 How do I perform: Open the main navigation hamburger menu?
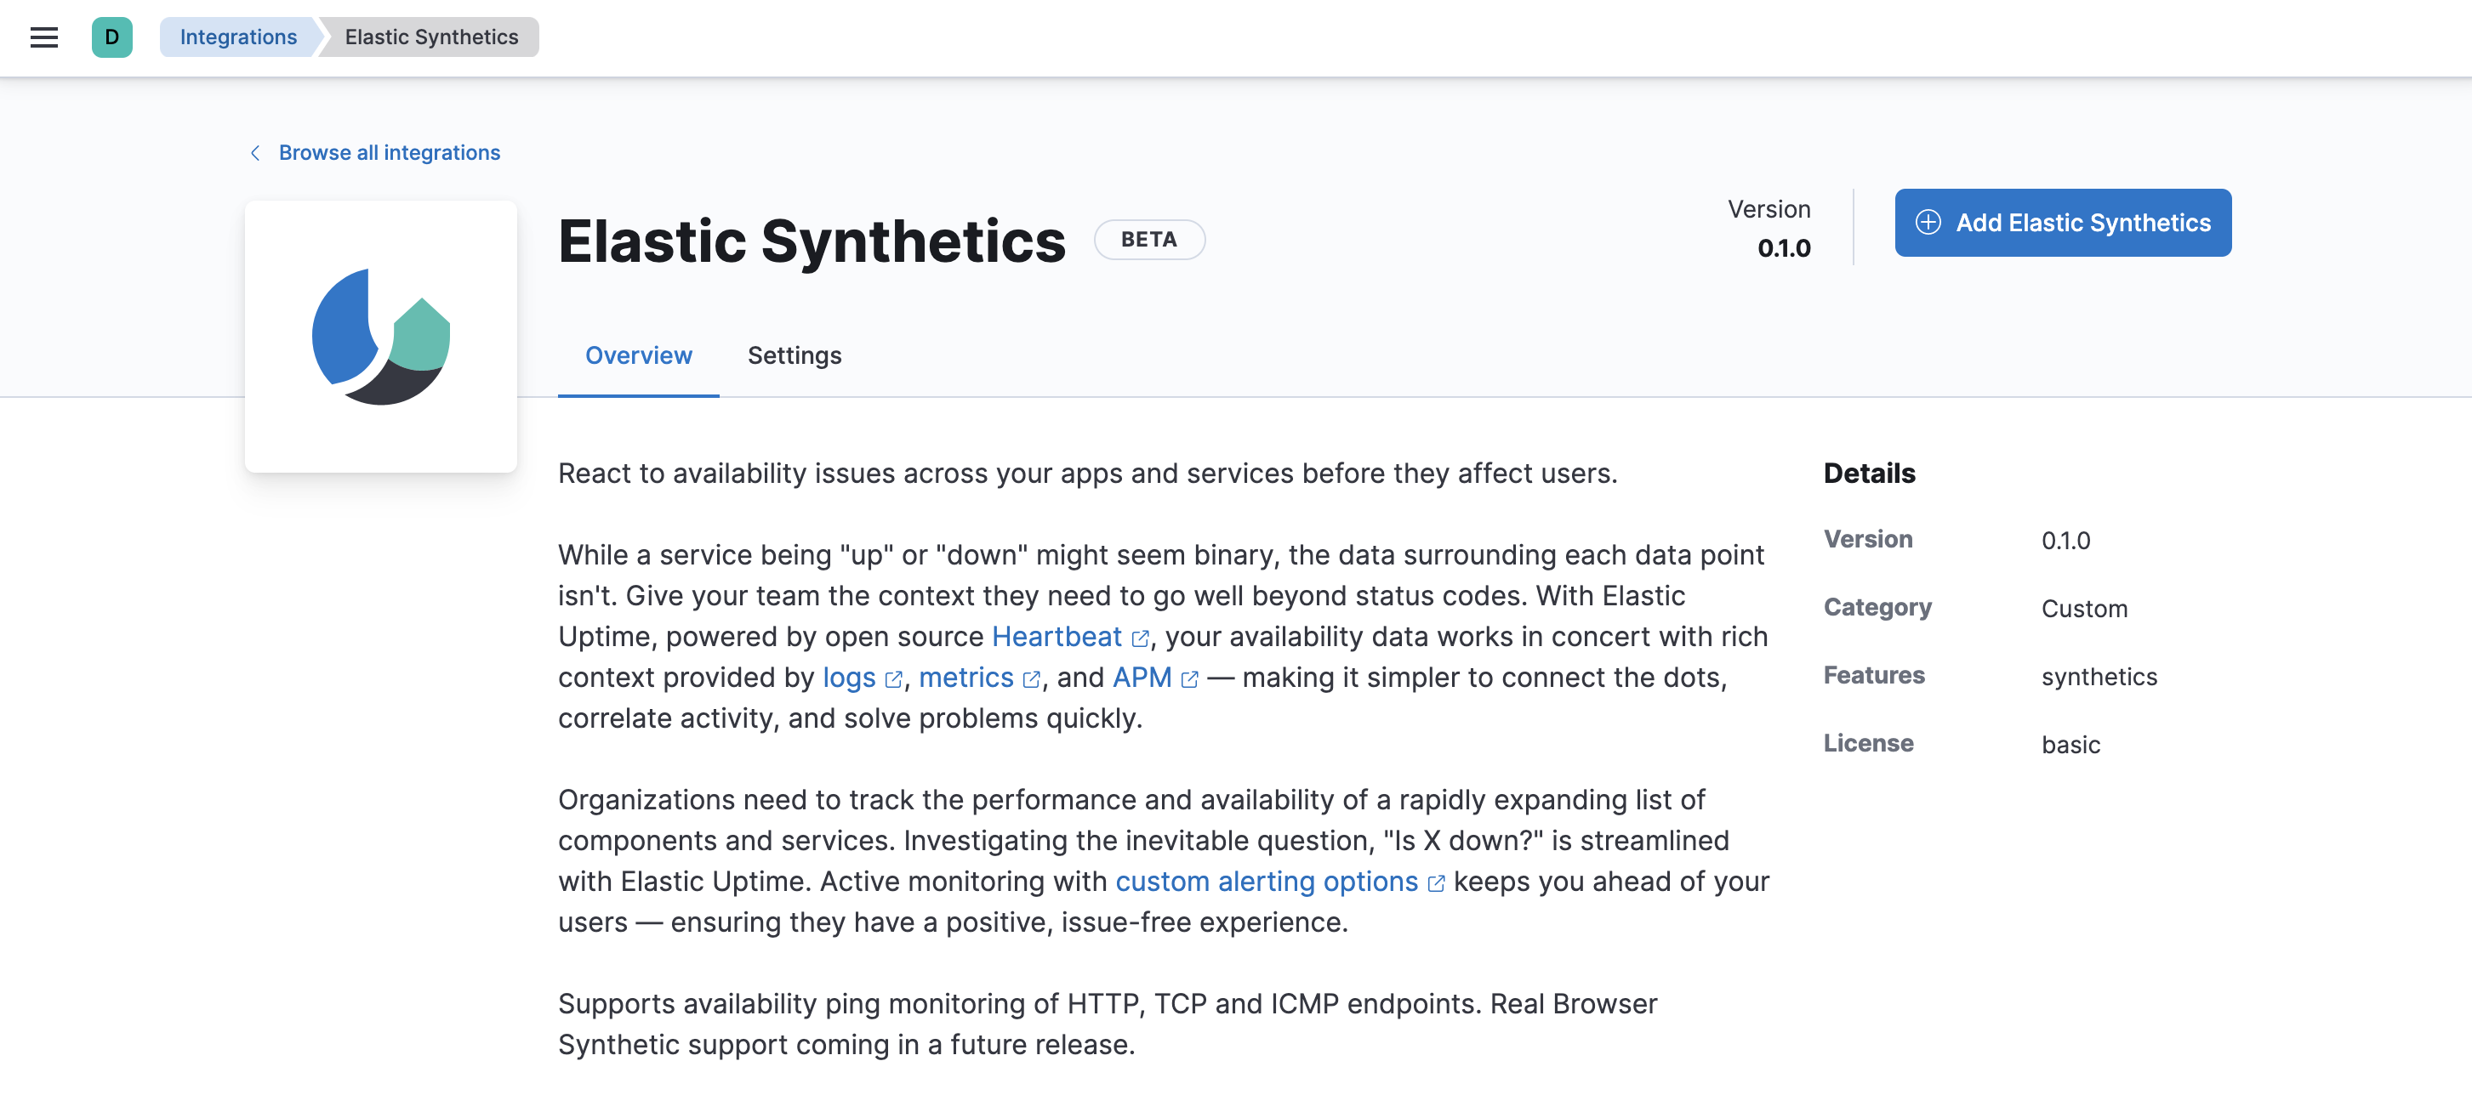pos(44,37)
